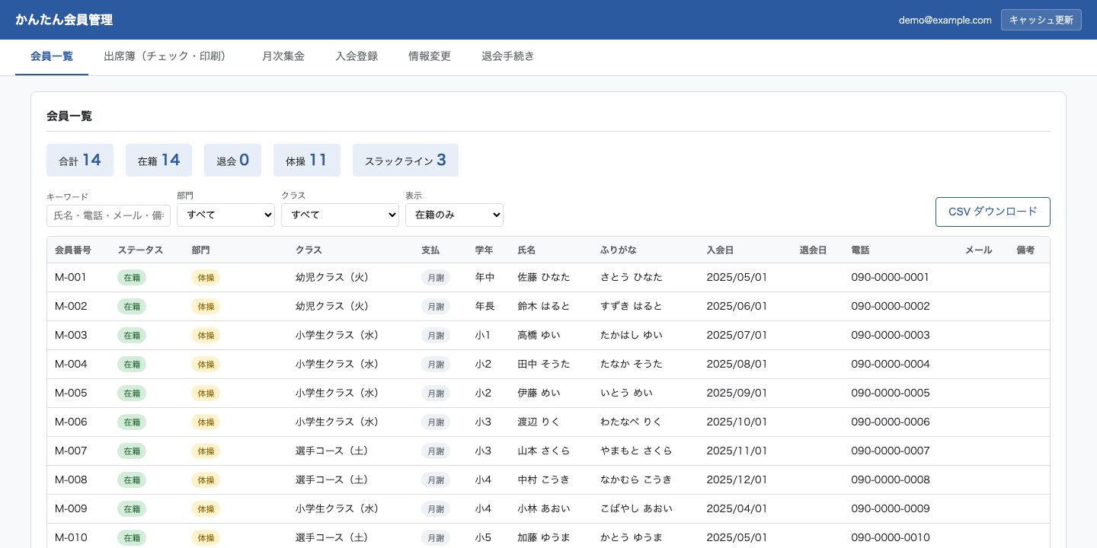The height and width of the screenshot is (548, 1097).
Task: Click the name 鈴木 はると
Action: pyautogui.click(x=544, y=306)
